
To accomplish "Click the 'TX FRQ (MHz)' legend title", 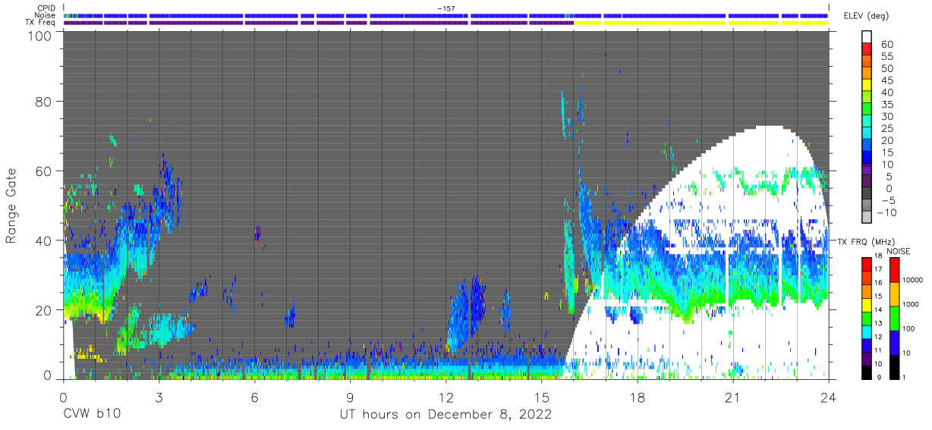I will pos(864,241).
